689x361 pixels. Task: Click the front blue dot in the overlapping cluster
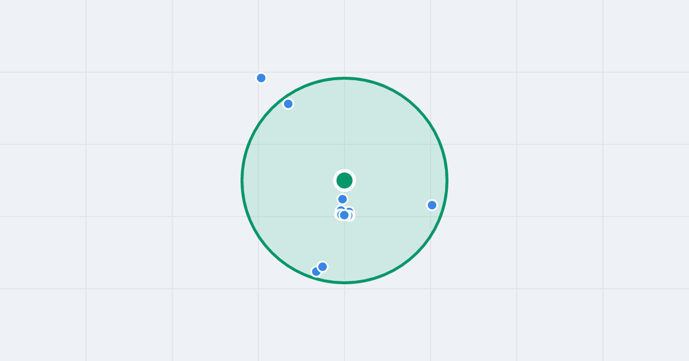pyautogui.click(x=344, y=215)
